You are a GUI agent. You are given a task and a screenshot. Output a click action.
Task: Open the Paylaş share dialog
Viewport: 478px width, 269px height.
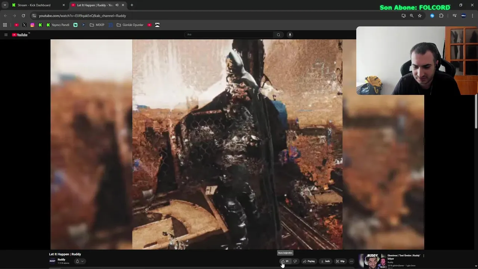(x=309, y=261)
